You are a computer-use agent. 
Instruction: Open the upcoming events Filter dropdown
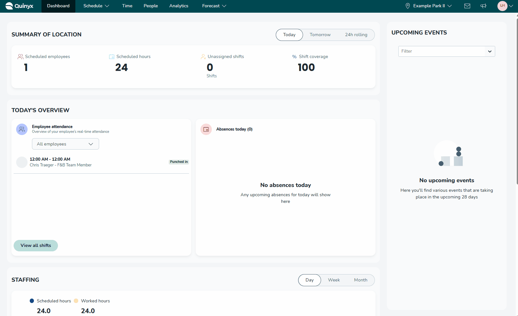point(446,51)
